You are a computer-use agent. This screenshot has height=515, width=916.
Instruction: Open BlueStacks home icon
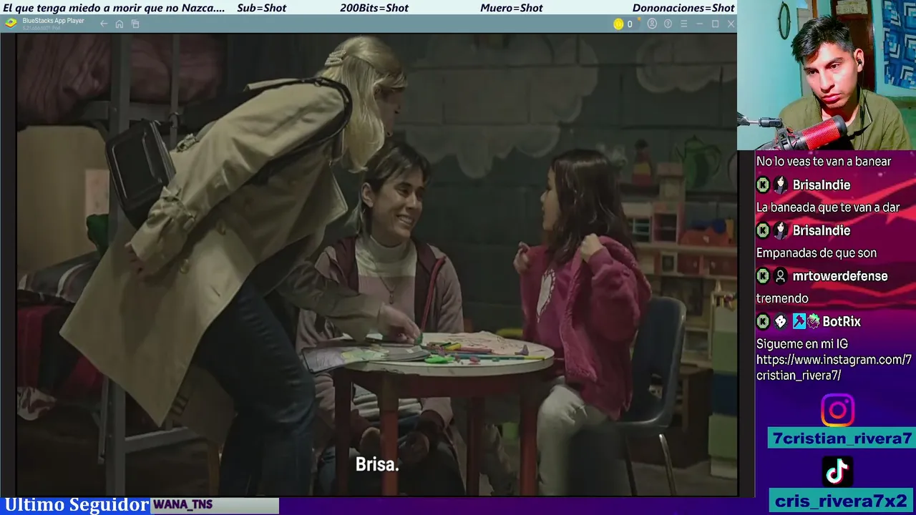tap(120, 24)
